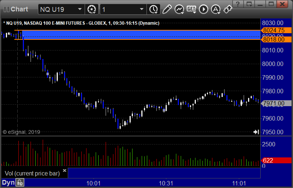Click the 11:01 time axis label

[x=239, y=183]
